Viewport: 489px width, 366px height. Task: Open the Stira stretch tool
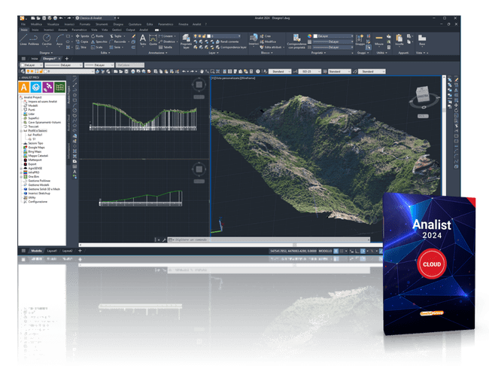click(x=80, y=47)
